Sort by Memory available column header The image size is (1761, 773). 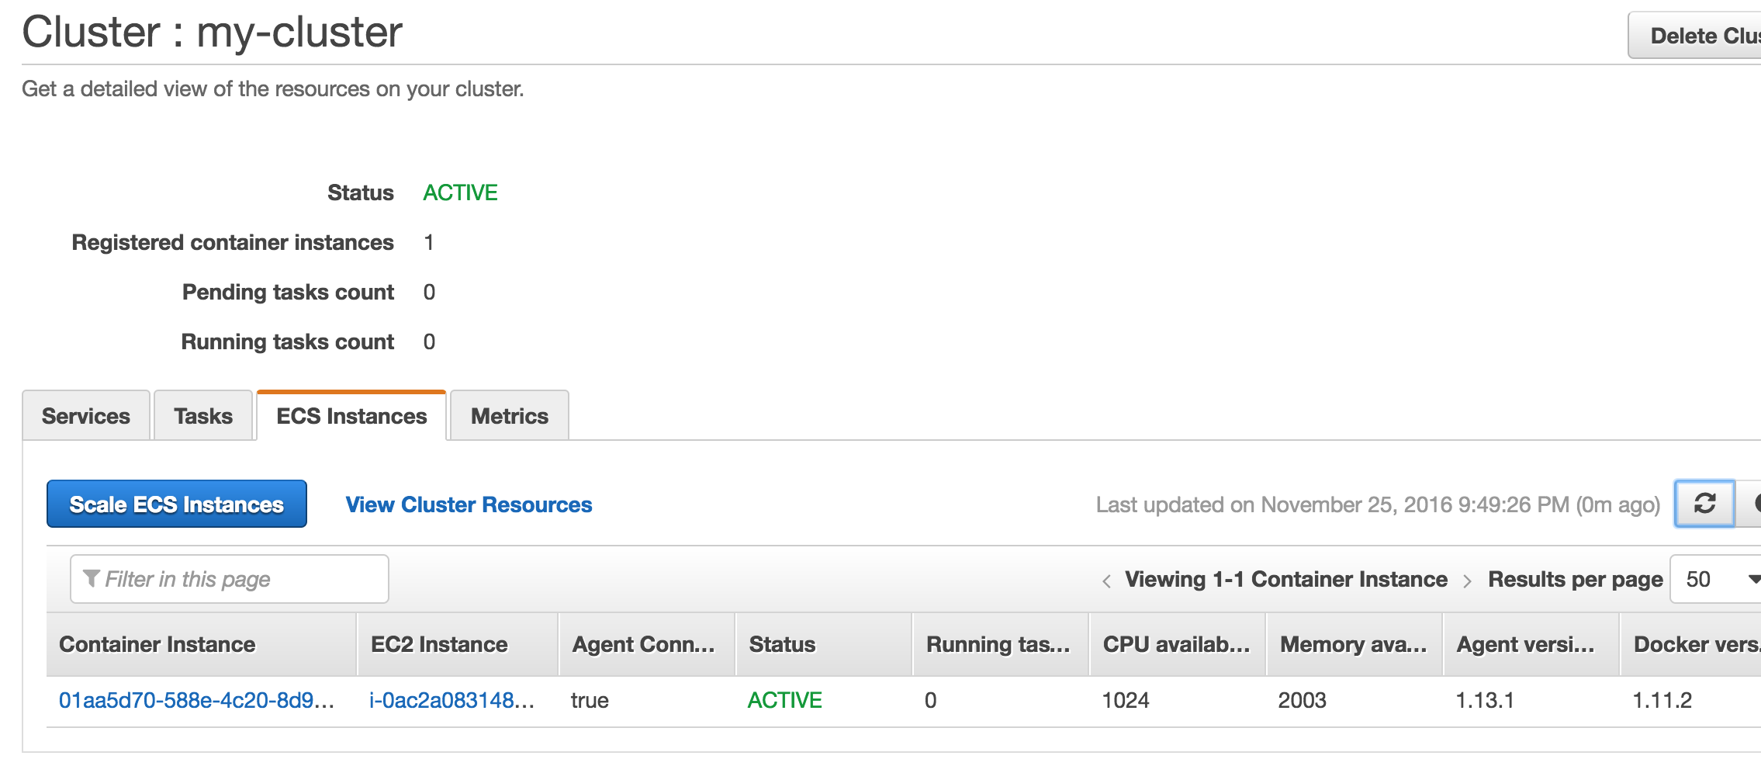click(x=1354, y=644)
